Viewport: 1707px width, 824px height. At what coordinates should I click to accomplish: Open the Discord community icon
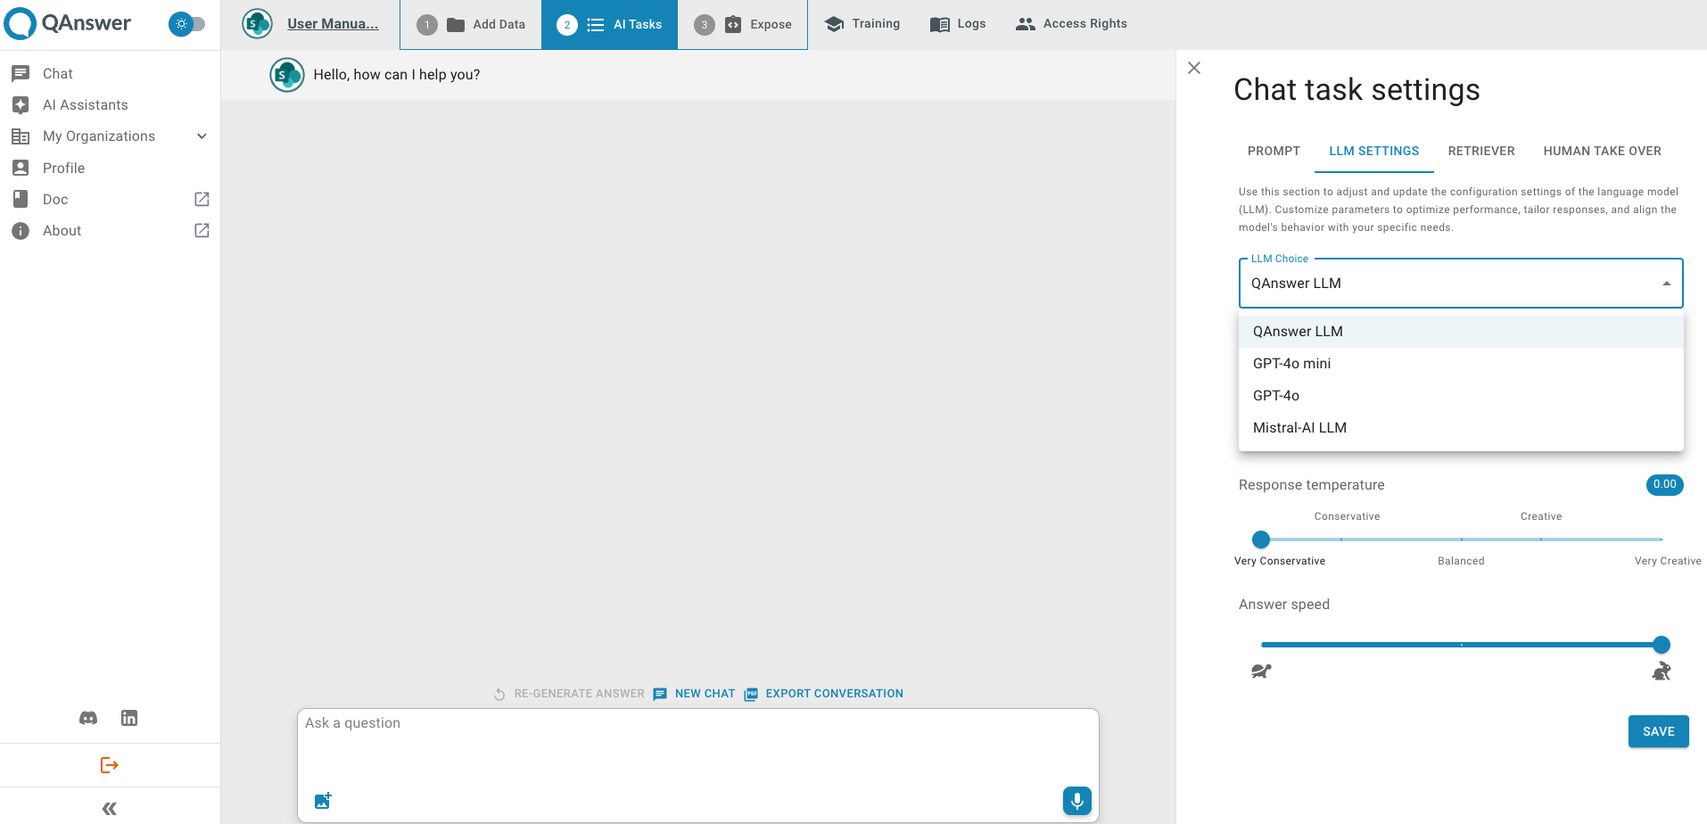[88, 718]
